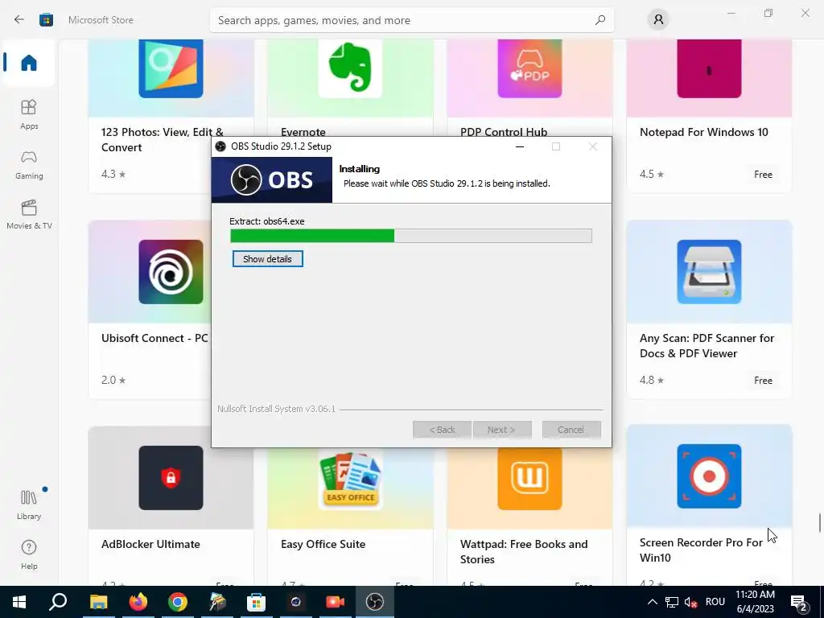Click 'Wattpad: Free Books and Stories' title
The height and width of the screenshot is (618, 824).
524,552
